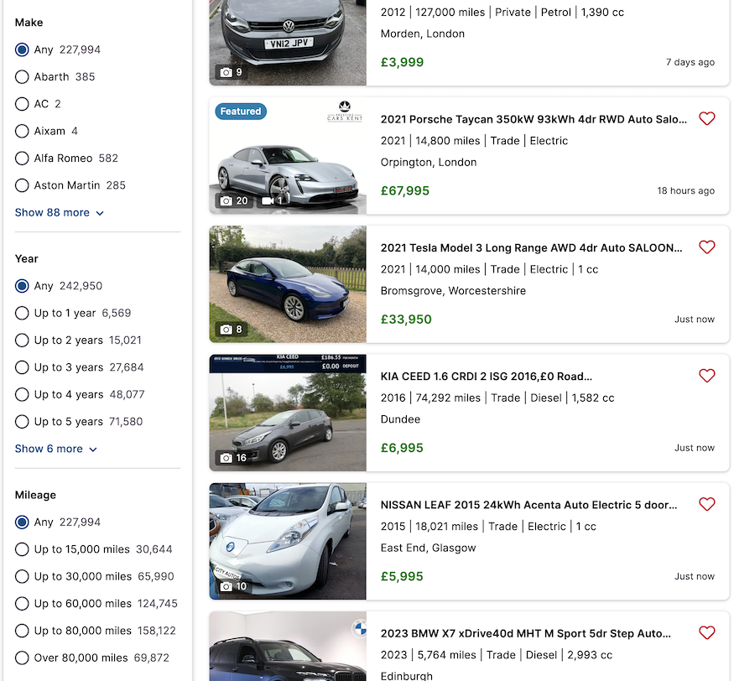The width and height of the screenshot is (734, 681).
Task: Click Morden, London location text
Action: click(423, 34)
